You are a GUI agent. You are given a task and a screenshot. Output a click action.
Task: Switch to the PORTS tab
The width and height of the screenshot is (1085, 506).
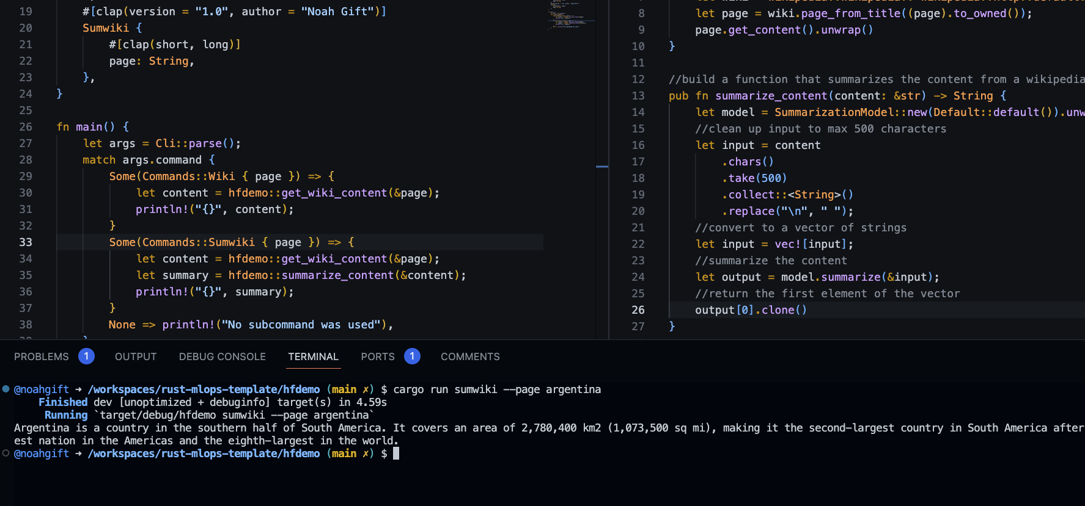click(x=378, y=356)
